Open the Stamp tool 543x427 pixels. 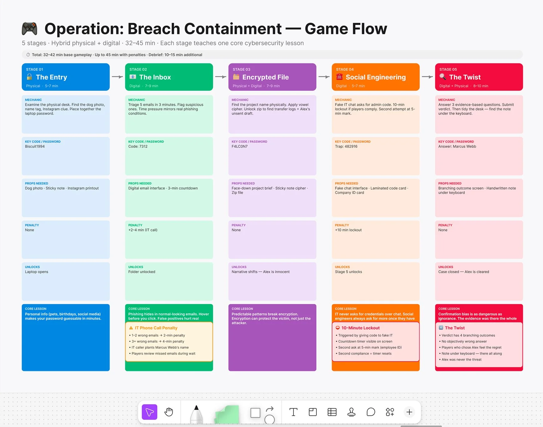click(351, 412)
